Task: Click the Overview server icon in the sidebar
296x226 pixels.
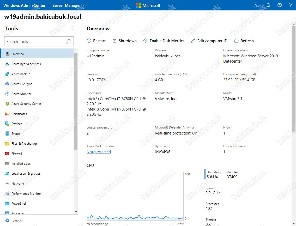Action: coord(7,54)
